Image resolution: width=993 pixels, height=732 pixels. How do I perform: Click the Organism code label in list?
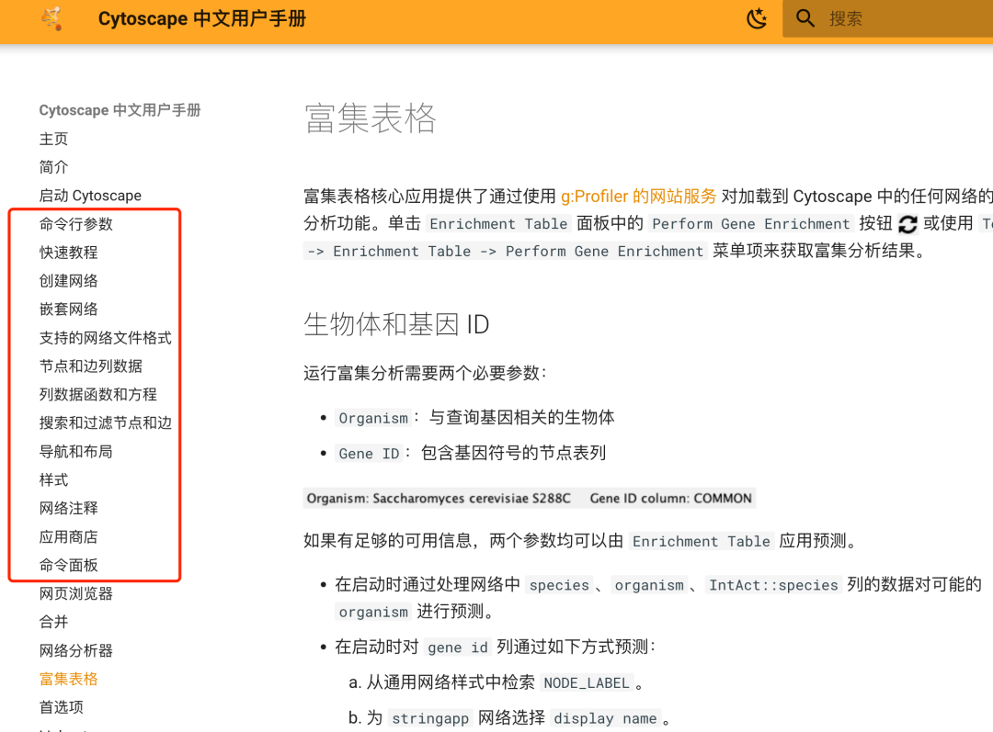(373, 418)
